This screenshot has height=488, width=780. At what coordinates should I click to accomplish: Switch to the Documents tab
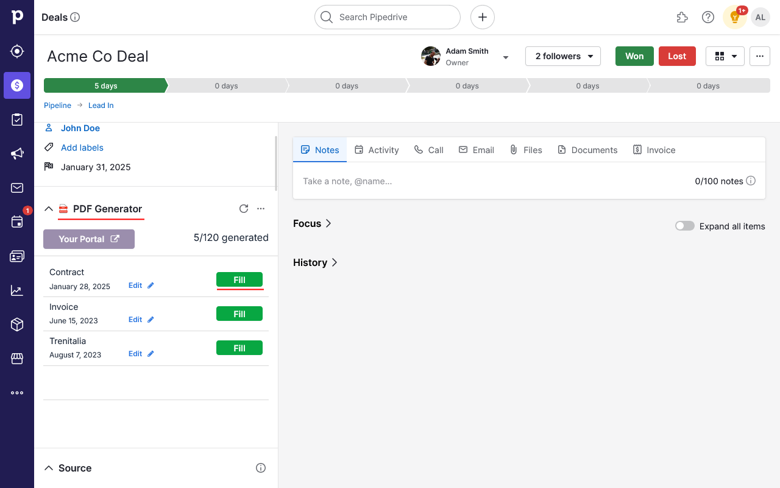point(587,150)
